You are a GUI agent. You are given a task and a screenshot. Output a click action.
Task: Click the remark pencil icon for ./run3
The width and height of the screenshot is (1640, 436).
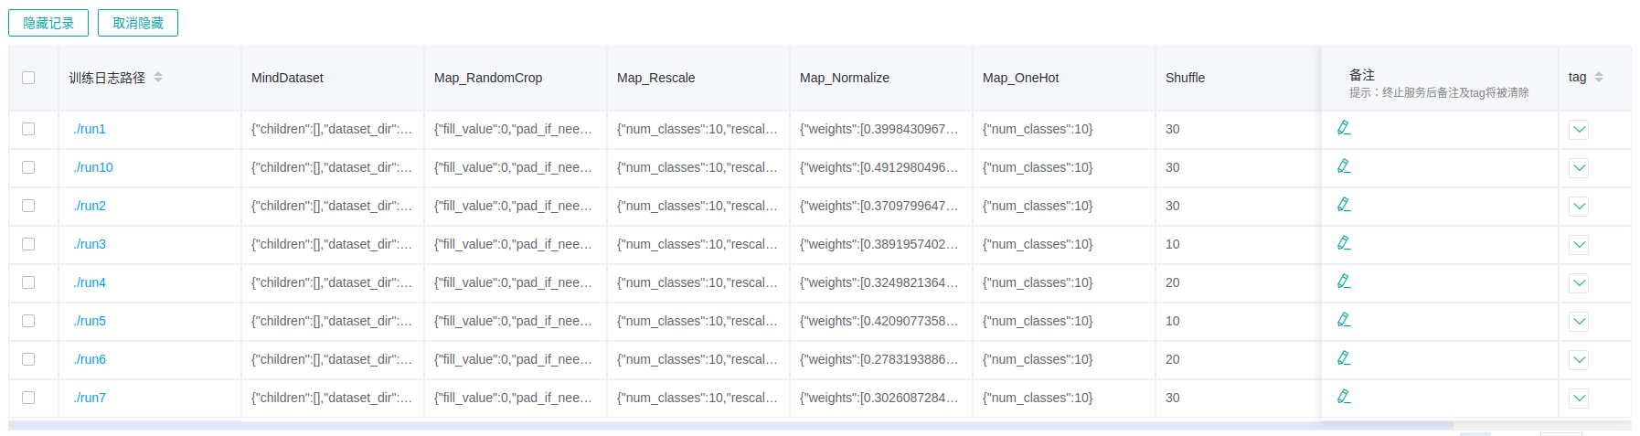coord(1344,243)
